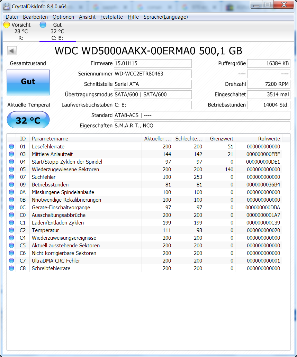Click status orb for Nicht korrigierbare Sektoren
The height and width of the screenshot is (357, 297).
pos(11,253)
